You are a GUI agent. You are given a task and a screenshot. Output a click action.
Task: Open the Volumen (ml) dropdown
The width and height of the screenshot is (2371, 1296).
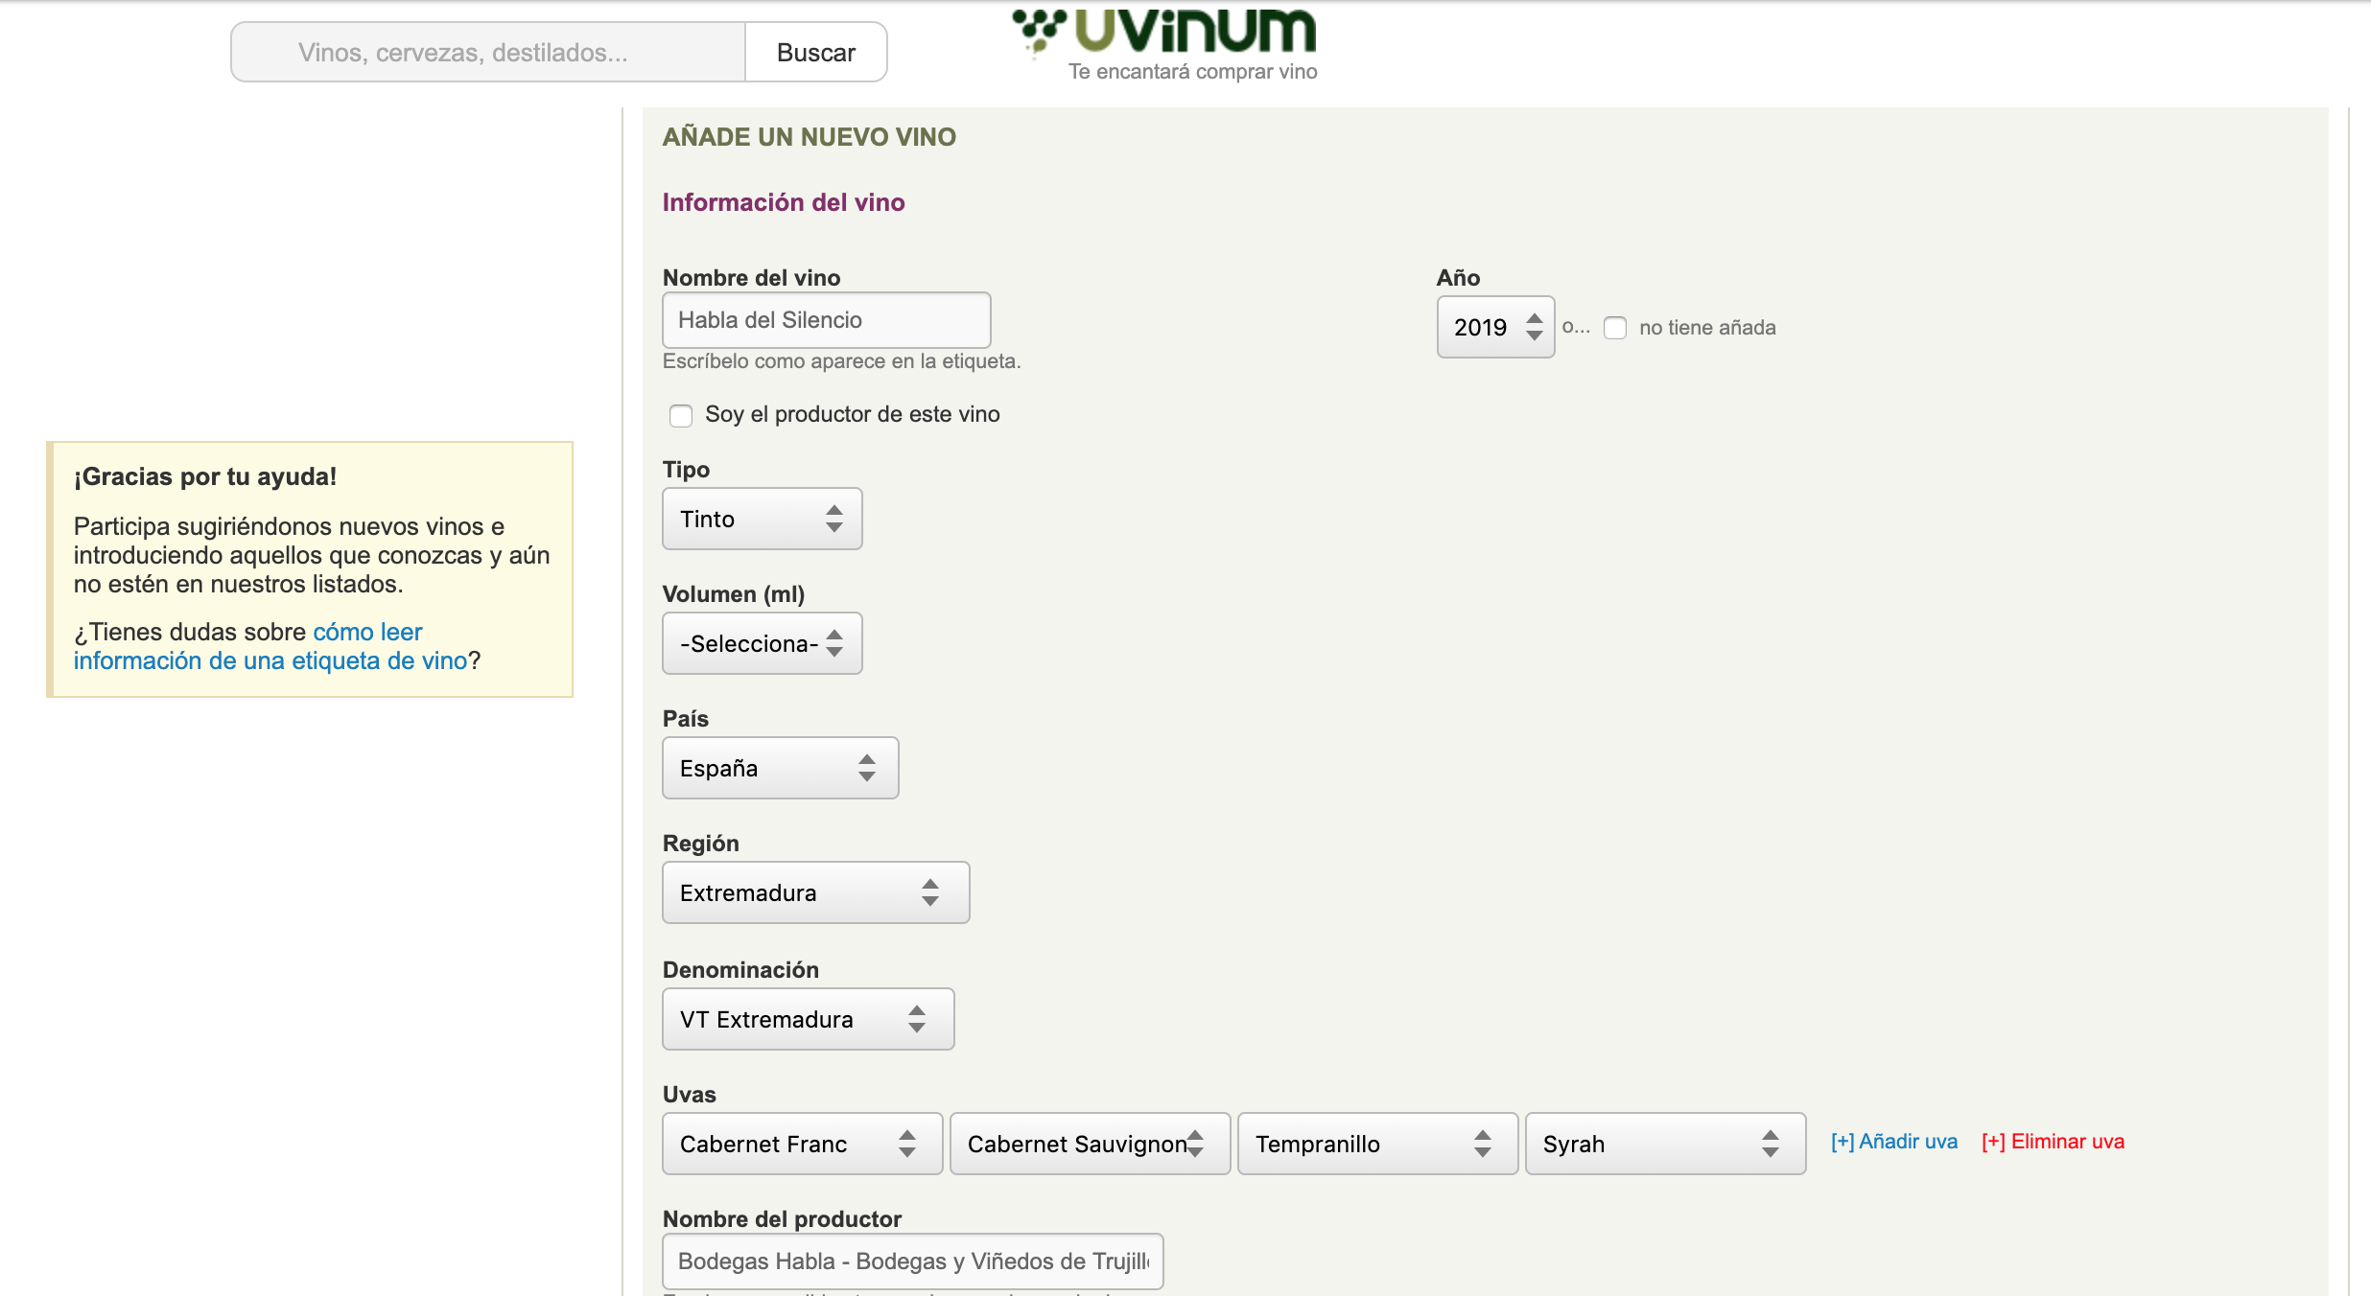pos(762,643)
